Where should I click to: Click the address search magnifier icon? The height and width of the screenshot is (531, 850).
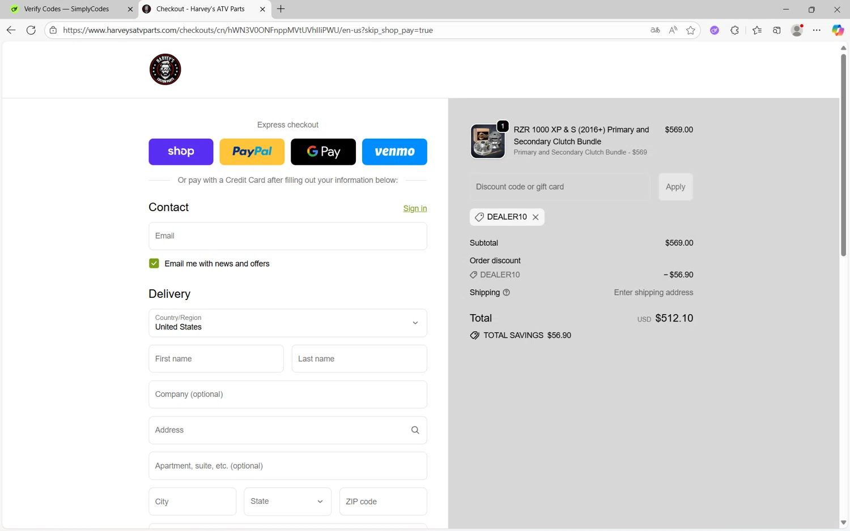415,430
